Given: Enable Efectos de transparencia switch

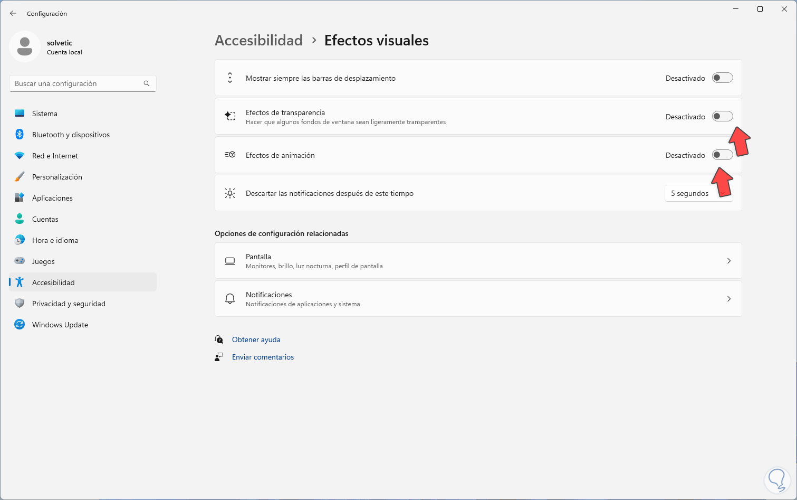Looking at the screenshot, I should coord(722,117).
